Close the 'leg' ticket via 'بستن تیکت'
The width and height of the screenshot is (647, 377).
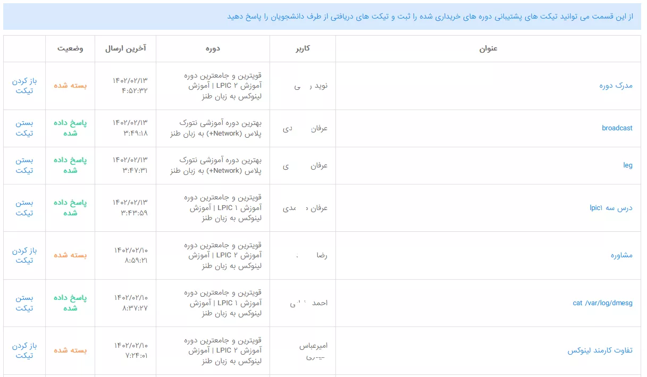point(24,165)
